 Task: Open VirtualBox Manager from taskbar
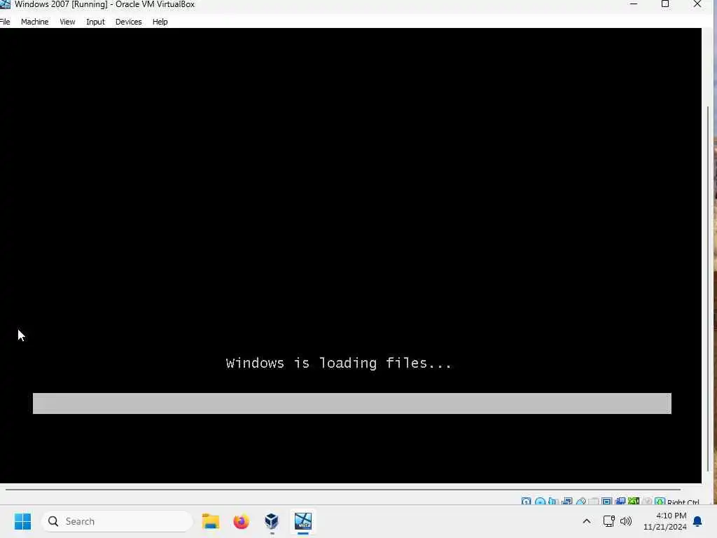272,521
